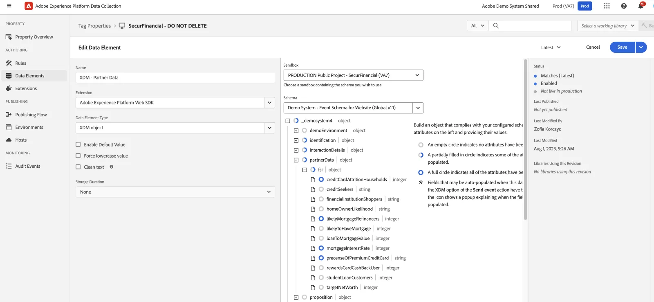Follow the Tag Properties breadcrumb link
The height and width of the screenshot is (302, 654).
94,26
